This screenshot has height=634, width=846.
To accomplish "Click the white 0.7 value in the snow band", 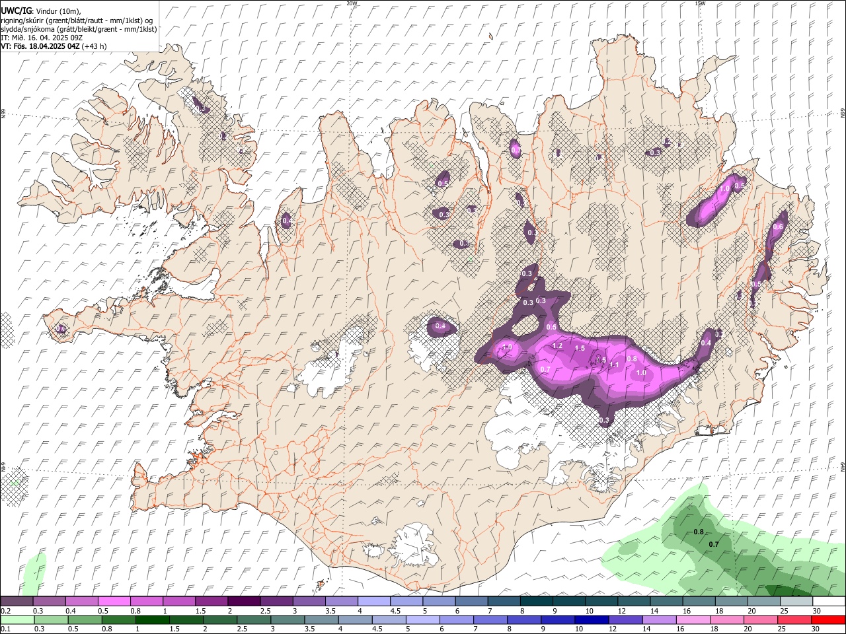I will tap(545, 369).
